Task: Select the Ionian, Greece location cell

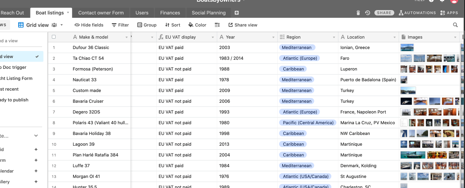Action: tap(368, 48)
